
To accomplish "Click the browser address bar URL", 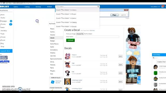I will (x=22, y=3).
